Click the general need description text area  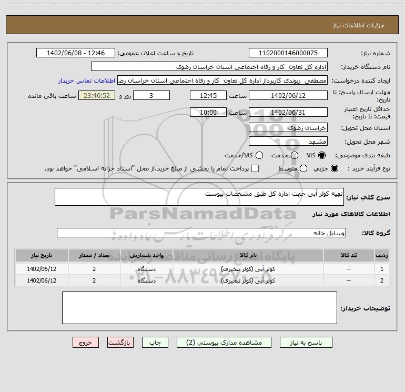coord(199,197)
